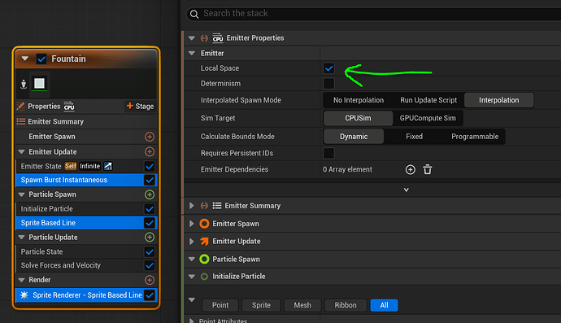Viewport: 561px width, 323px height.
Task: Collapse Particle Update group in node
Action: (21, 237)
